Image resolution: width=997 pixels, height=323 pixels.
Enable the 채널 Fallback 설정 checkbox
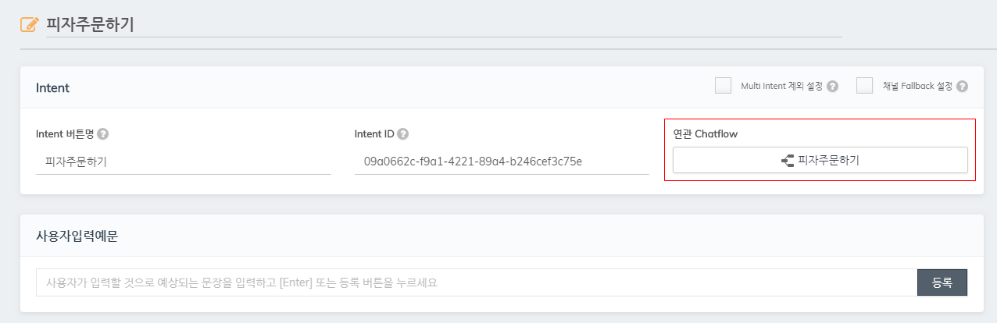tap(864, 86)
